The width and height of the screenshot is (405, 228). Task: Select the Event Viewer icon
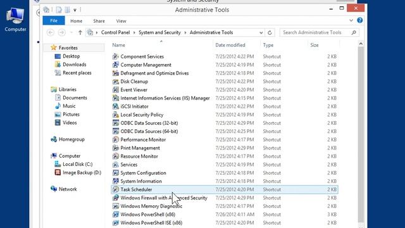(115, 90)
